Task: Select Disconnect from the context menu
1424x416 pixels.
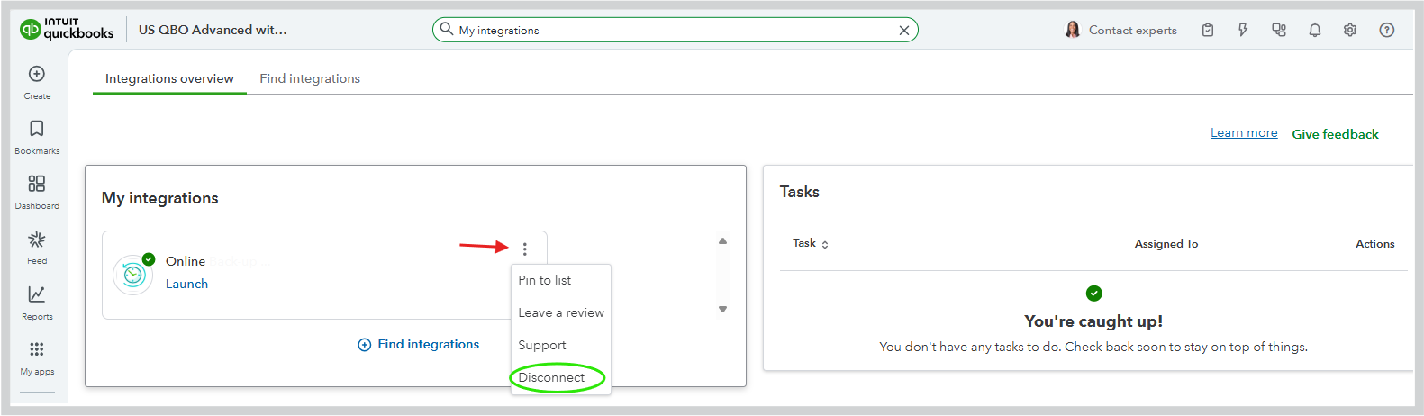Action: (x=551, y=377)
